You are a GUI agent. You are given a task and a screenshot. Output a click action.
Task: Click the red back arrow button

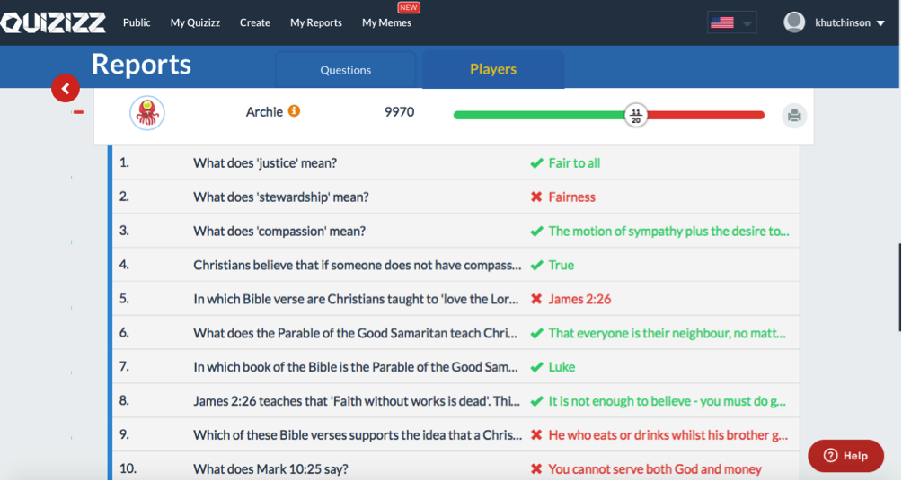[66, 89]
